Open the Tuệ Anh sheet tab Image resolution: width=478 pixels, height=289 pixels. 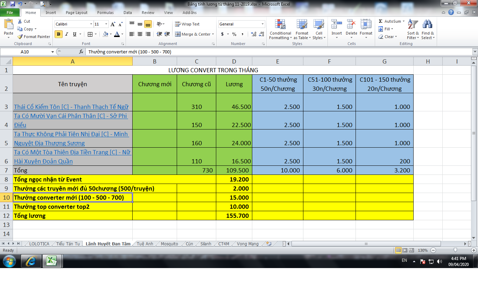point(145,244)
